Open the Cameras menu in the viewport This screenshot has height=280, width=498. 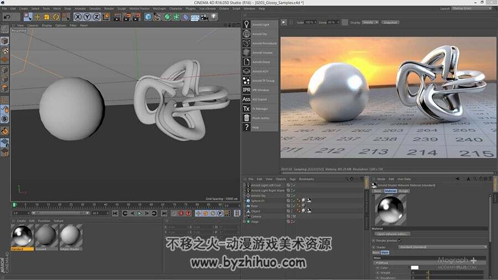33,25
